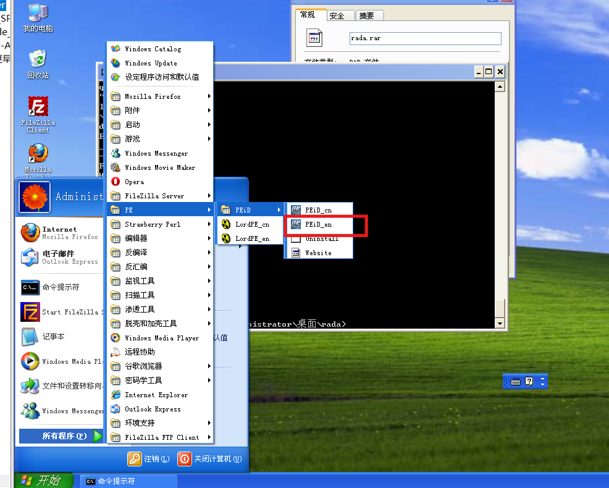Open the FileZilla FTP Client submenu
Screen dimensions: 609x488
tap(160, 437)
